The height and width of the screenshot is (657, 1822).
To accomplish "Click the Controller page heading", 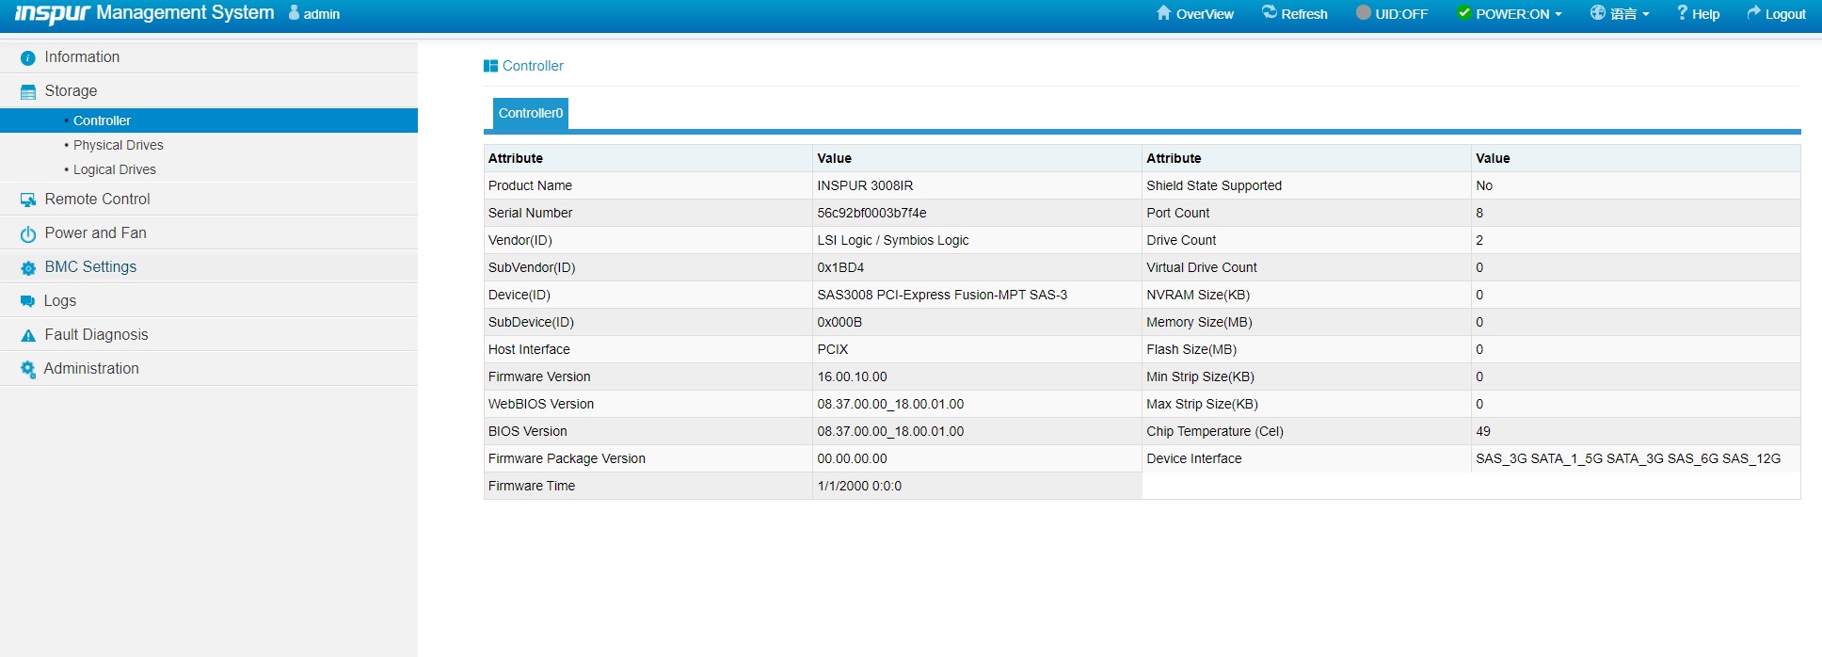I will (x=533, y=66).
